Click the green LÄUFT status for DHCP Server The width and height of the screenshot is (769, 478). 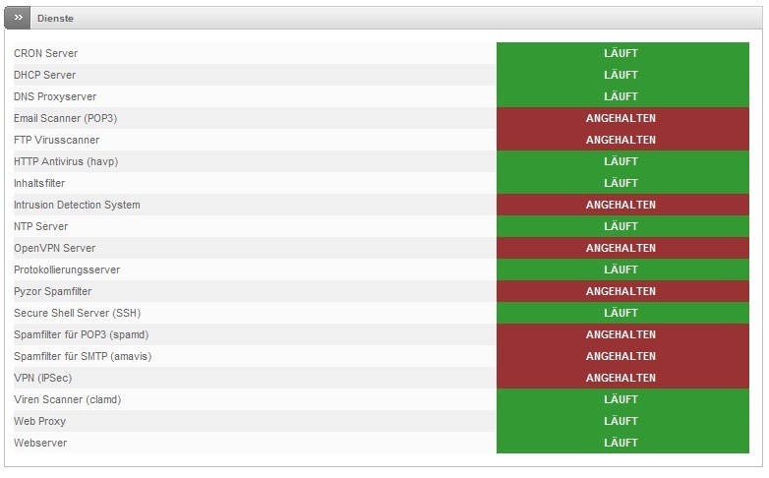[621, 75]
